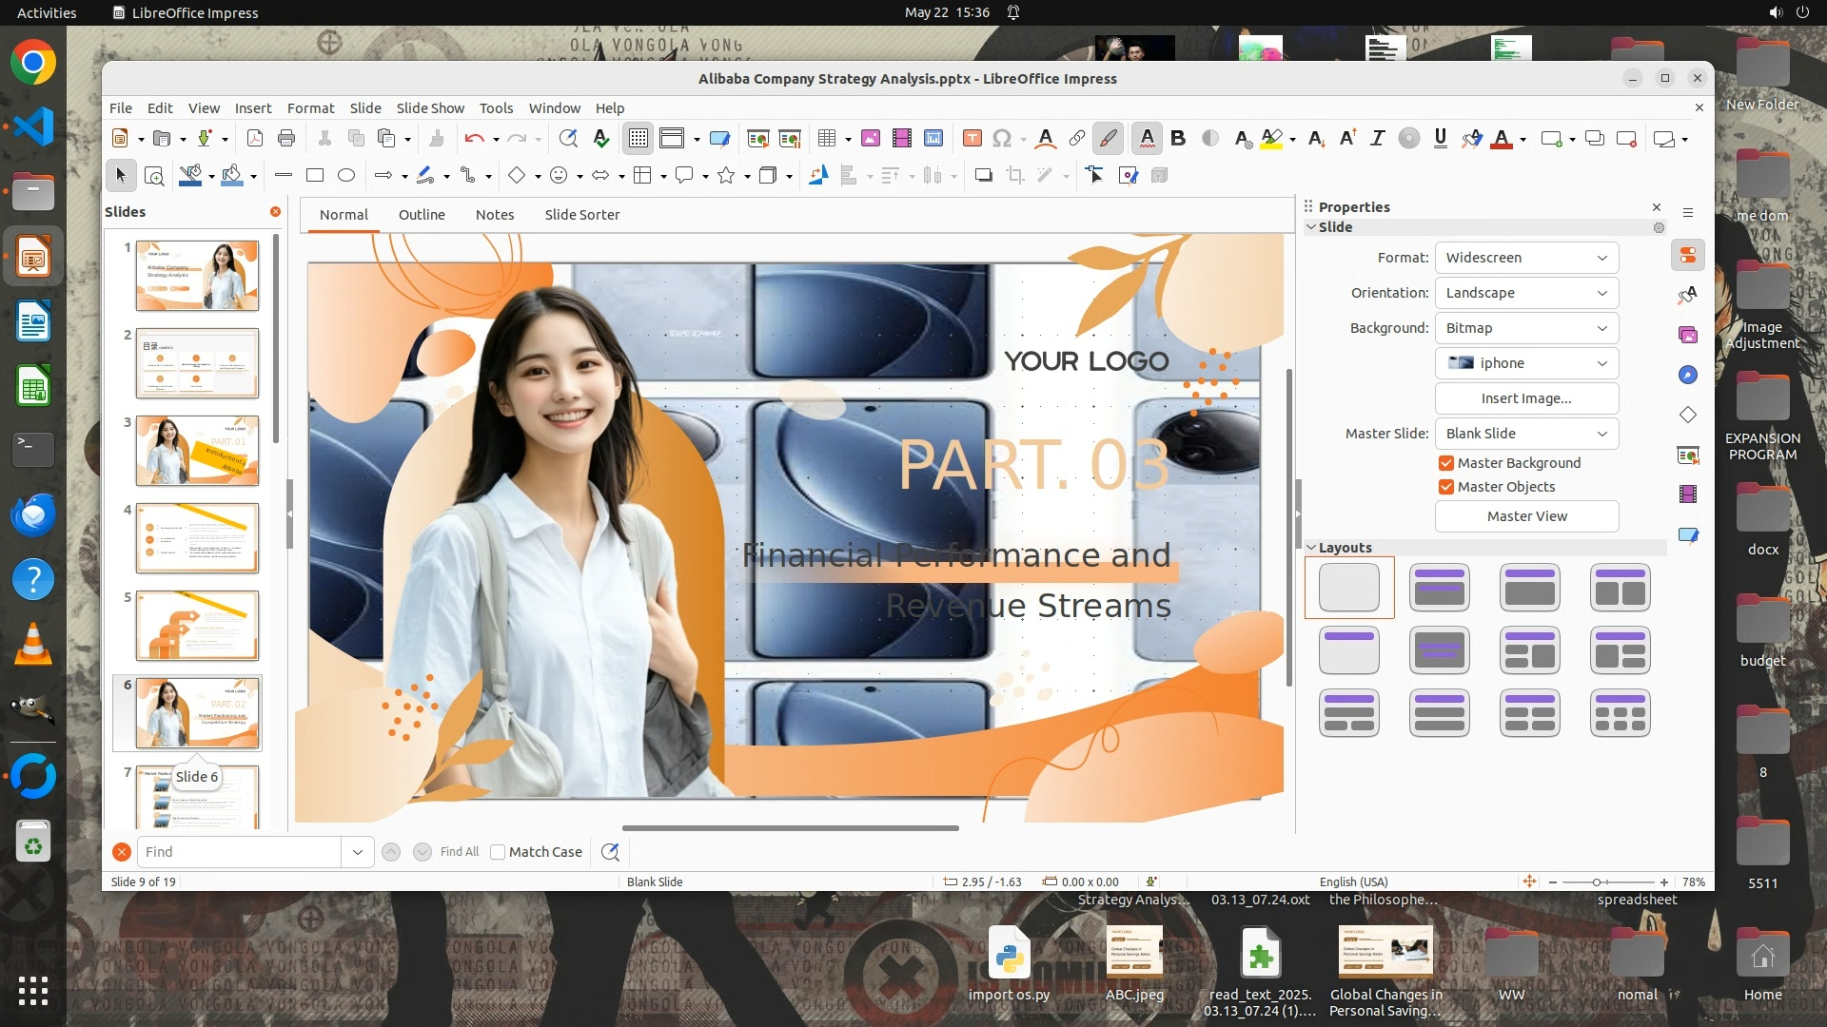1827x1027 pixels.
Task: Open the Slide Show menu
Action: click(x=430, y=108)
